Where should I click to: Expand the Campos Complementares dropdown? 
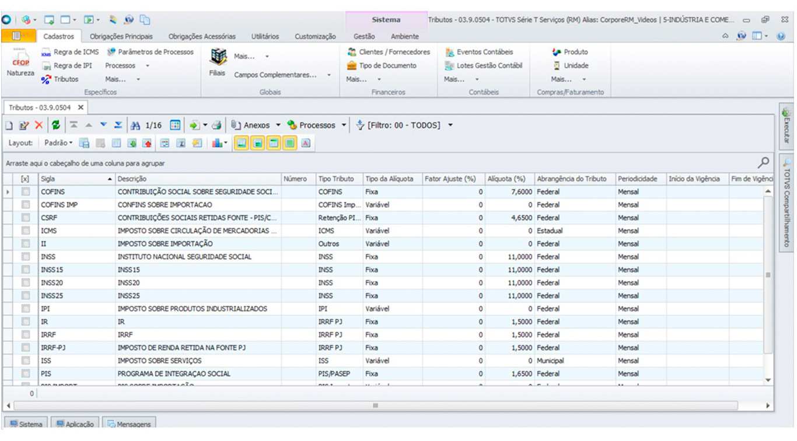pos(328,75)
